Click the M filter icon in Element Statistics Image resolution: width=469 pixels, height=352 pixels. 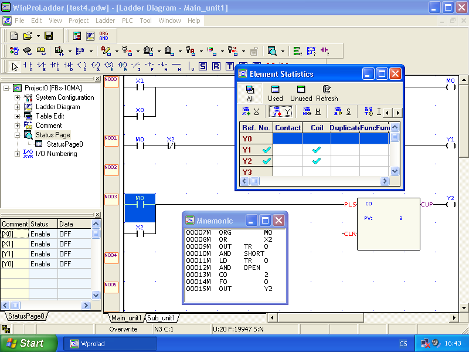point(307,111)
